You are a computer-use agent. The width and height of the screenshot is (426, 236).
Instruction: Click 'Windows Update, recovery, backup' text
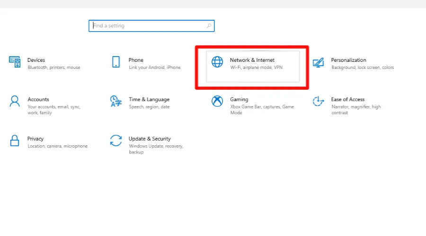156,149
